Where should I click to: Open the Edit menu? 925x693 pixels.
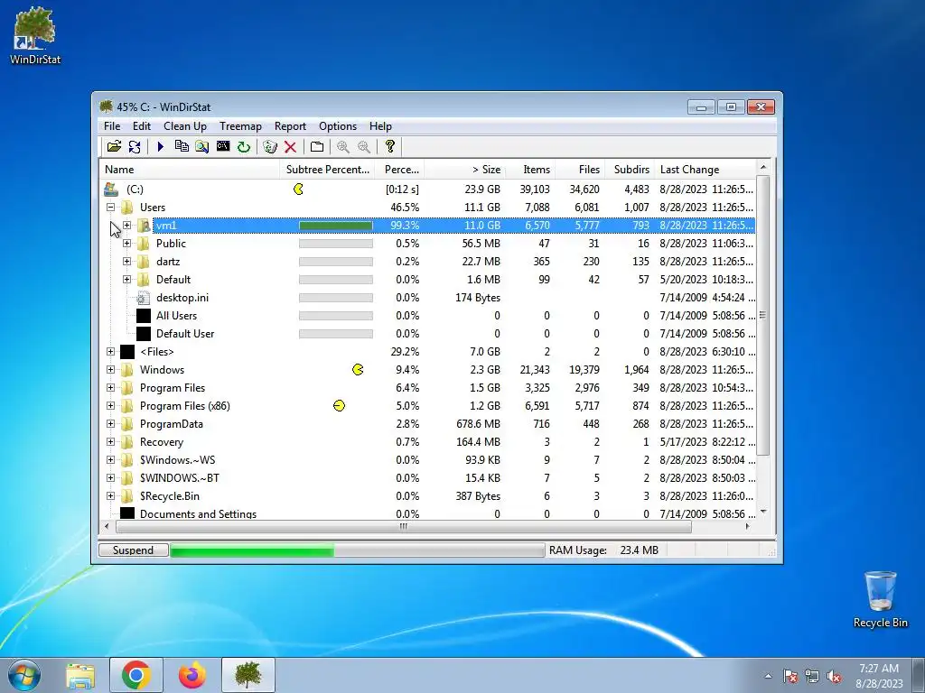pos(142,126)
